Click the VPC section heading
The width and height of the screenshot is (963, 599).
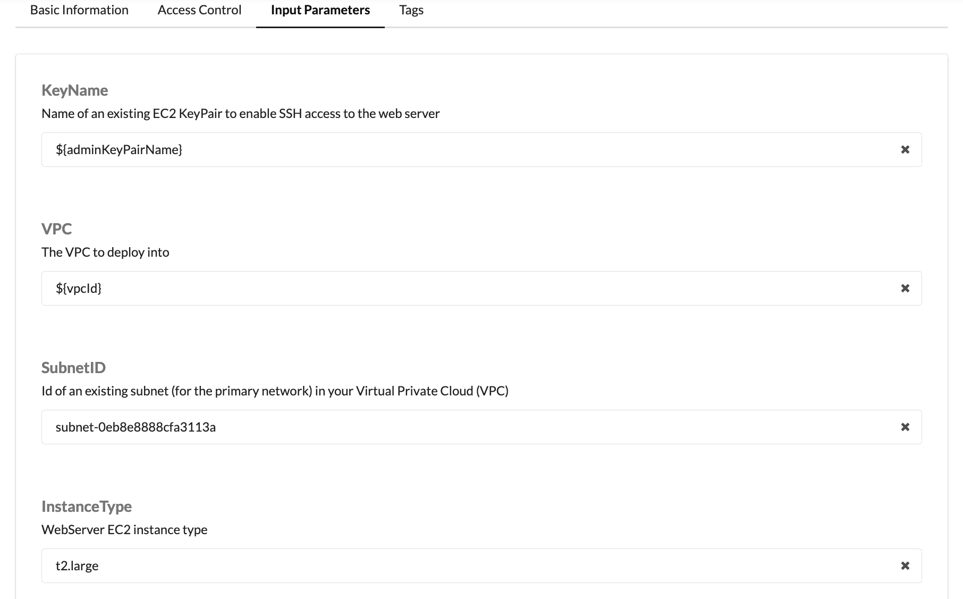[57, 229]
